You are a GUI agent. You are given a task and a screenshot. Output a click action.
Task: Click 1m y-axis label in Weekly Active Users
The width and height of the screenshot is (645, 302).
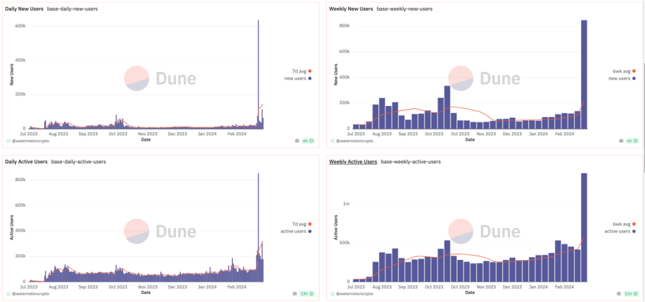click(x=346, y=204)
